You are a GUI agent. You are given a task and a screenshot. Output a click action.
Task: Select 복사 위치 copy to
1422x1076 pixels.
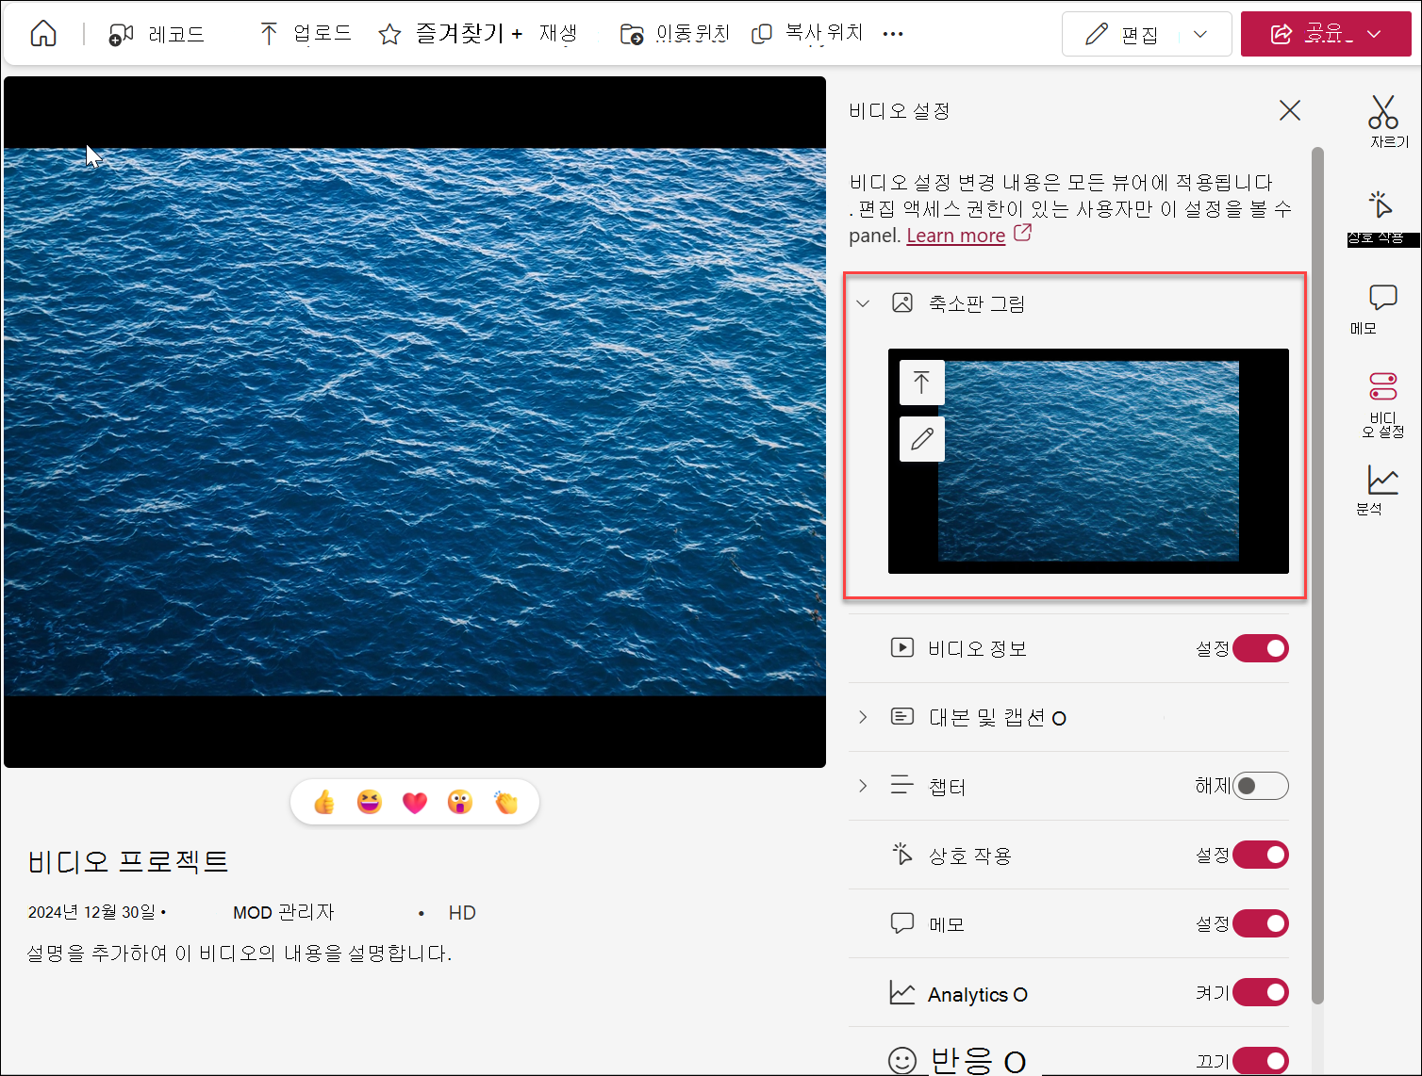(x=807, y=34)
